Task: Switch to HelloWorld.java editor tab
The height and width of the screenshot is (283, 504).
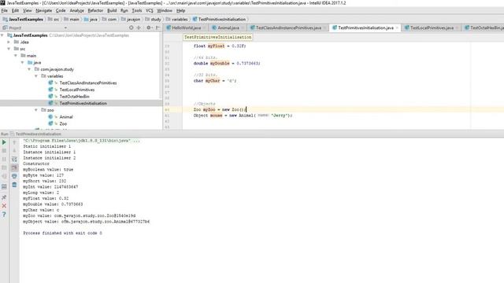Action: (186, 28)
